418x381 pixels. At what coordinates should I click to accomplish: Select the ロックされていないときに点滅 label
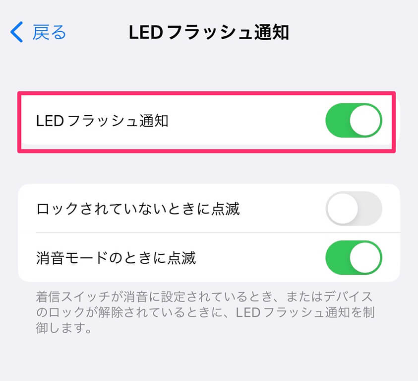(x=138, y=209)
